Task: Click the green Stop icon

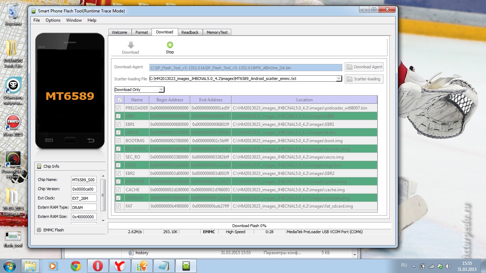Action: (170, 45)
